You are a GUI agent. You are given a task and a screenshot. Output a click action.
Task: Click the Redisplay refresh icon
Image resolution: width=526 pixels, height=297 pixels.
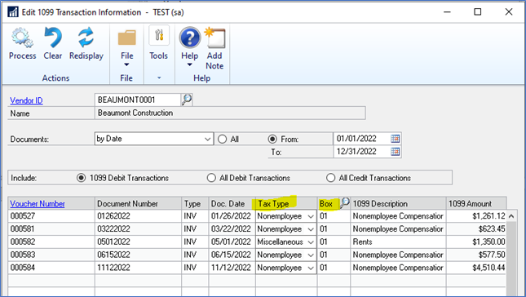click(x=86, y=38)
